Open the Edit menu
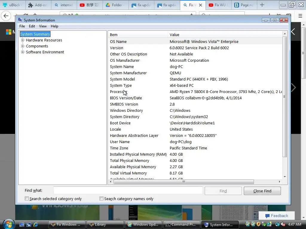 click(x=32, y=26)
